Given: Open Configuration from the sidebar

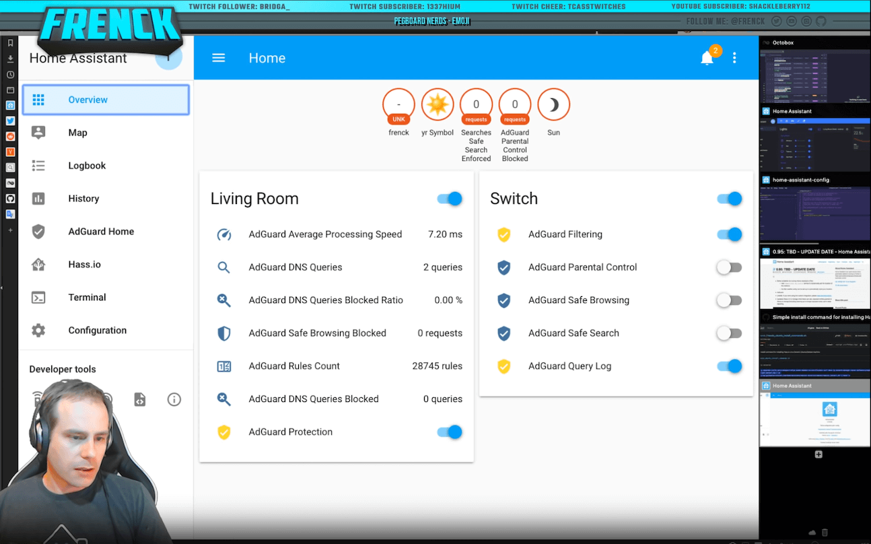Looking at the screenshot, I should (x=97, y=331).
